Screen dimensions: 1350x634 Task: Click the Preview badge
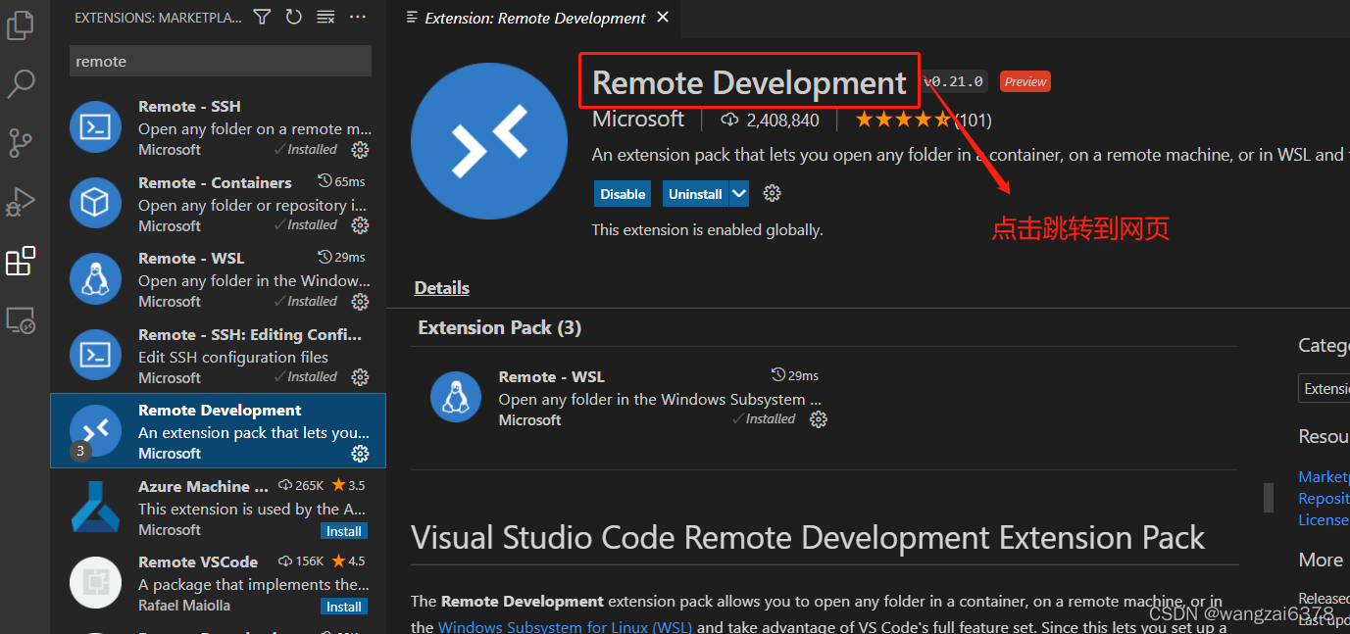[1025, 81]
